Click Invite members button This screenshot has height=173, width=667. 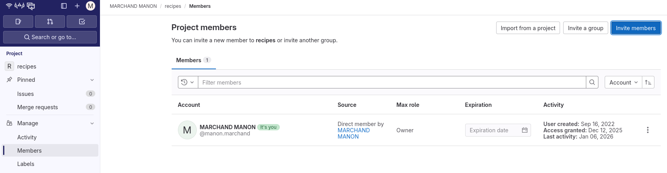point(636,28)
